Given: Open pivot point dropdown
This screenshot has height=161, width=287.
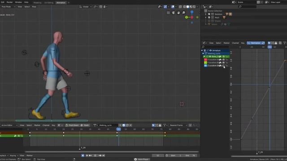Looking at the screenshot, I should point(96,7).
